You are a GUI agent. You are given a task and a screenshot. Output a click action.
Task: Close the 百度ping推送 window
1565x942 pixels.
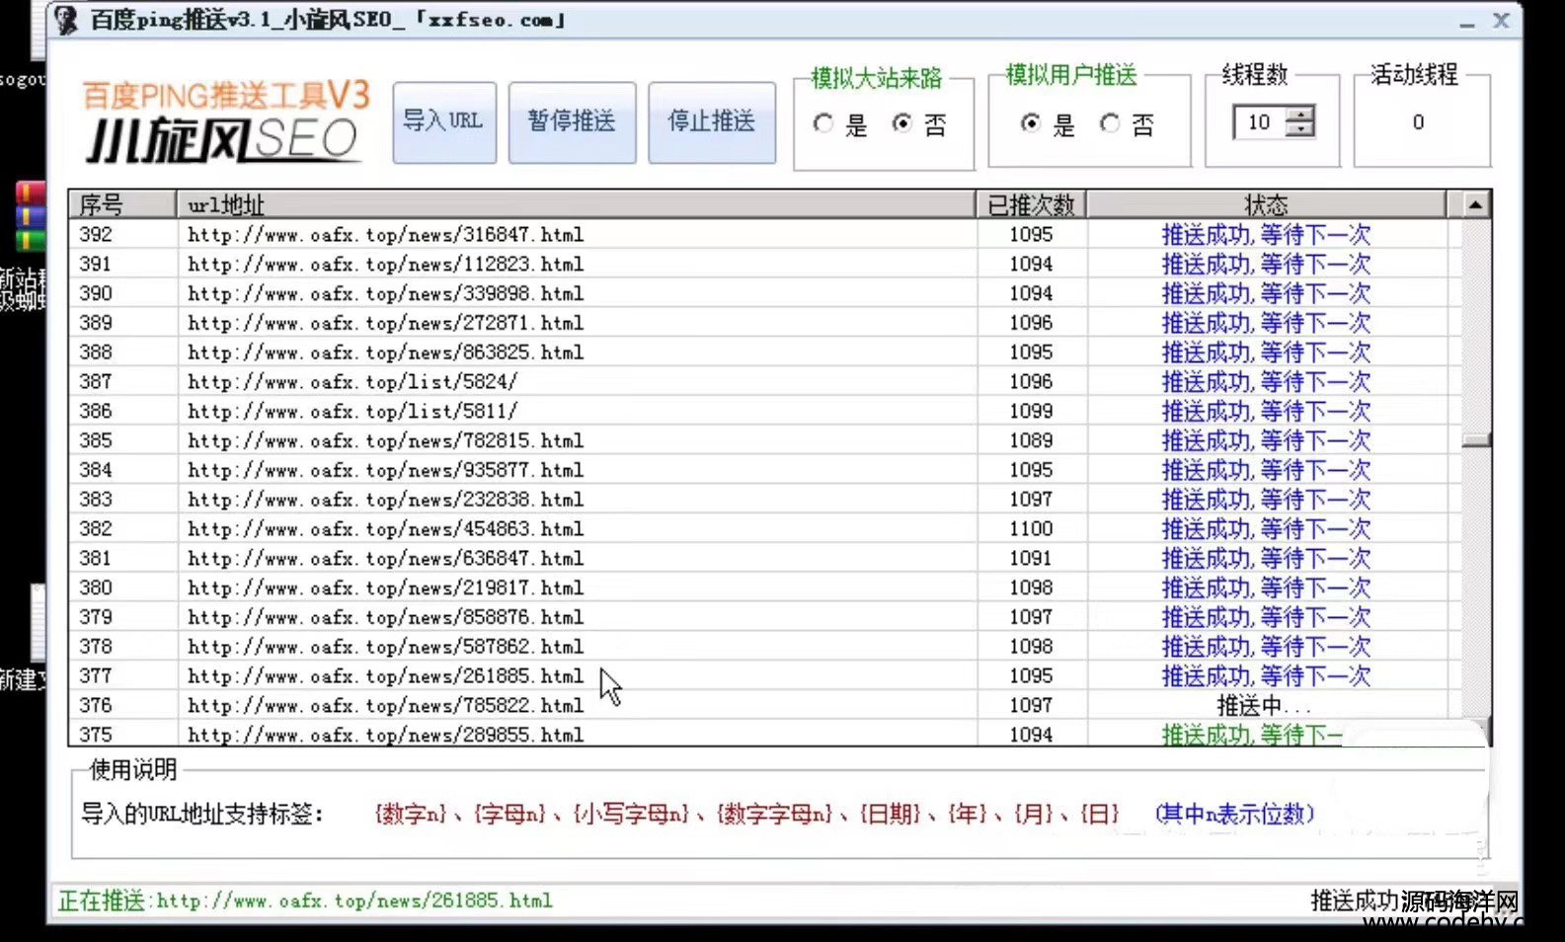pos(1501,20)
